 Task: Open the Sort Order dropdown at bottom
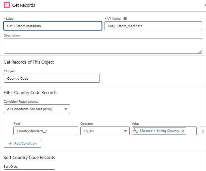pyautogui.click(x=29, y=170)
